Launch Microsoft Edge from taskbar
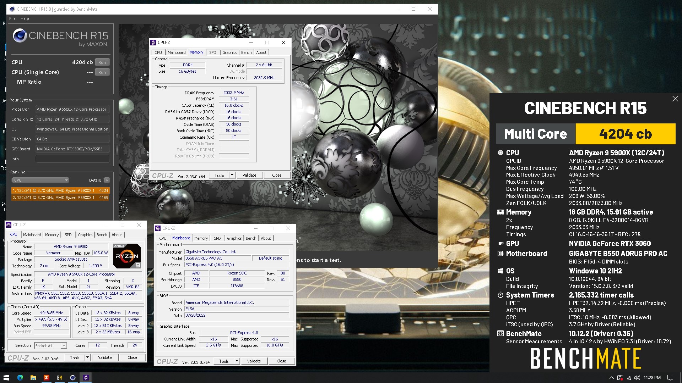This screenshot has width=682, height=383. point(20,378)
